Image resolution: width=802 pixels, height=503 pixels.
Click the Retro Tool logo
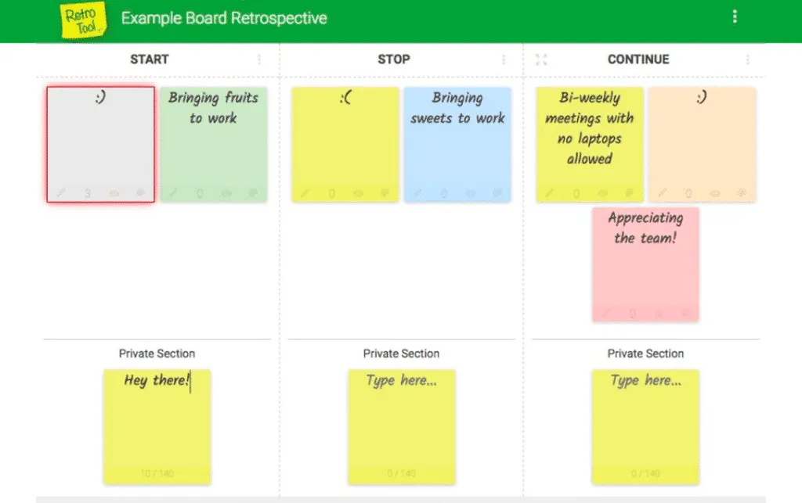click(83, 20)
